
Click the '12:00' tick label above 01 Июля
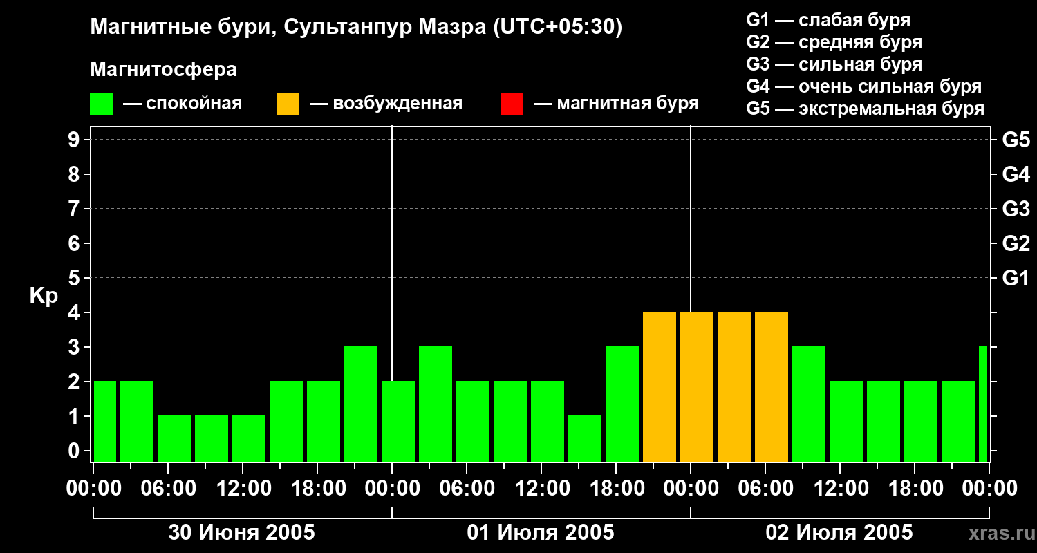tap(541, 489)
